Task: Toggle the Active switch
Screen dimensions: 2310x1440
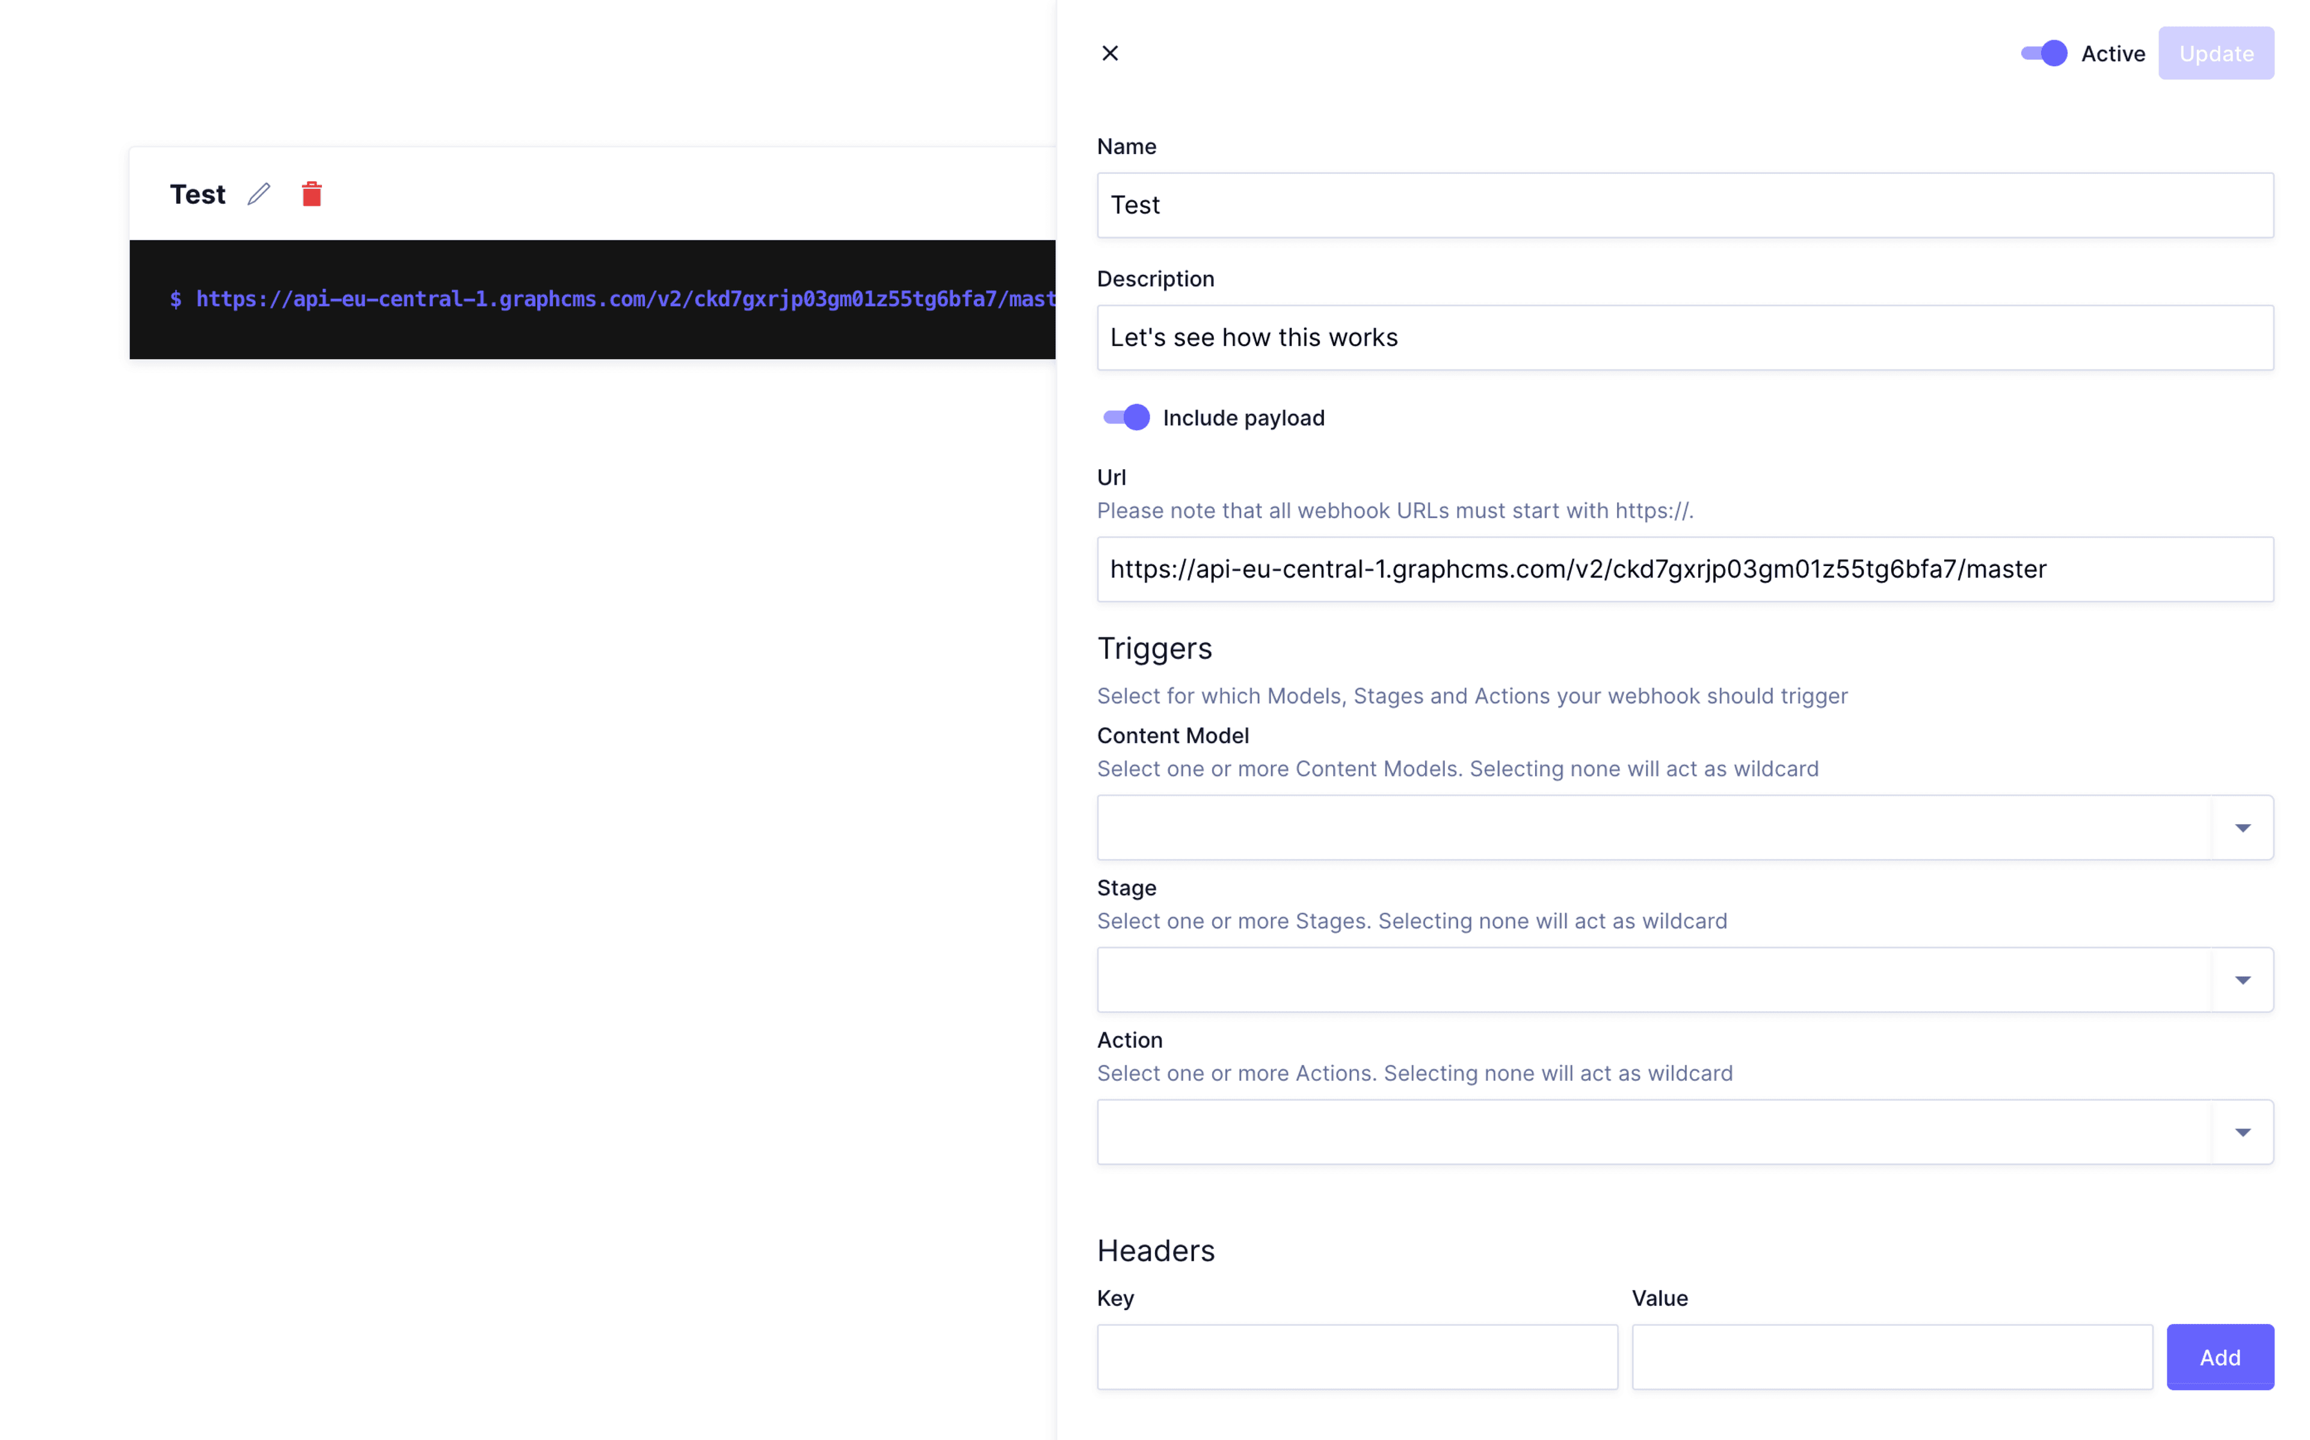Action: point(2044,54)
